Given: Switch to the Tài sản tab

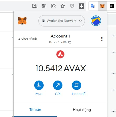Looking at the screenshot, I should (x=35, y=110).
